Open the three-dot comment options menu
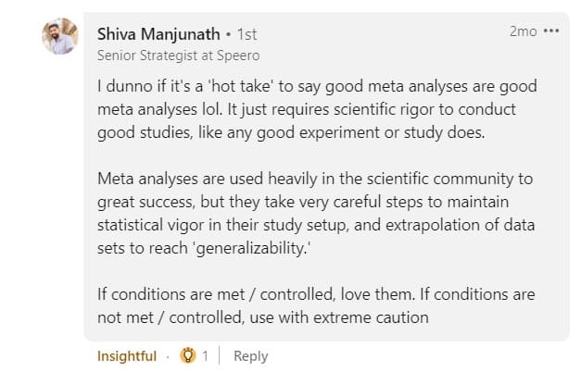The height and width of the screenshot is (372, 581). pos(551,31)
